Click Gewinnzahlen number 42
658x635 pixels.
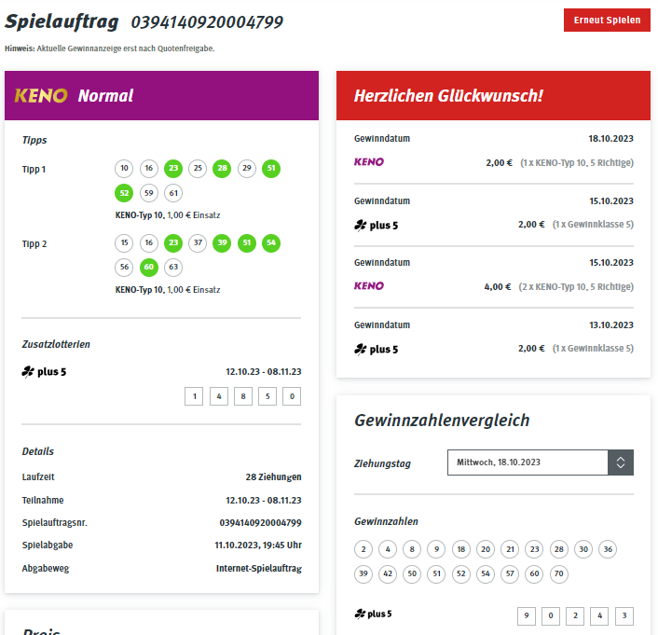388,573
